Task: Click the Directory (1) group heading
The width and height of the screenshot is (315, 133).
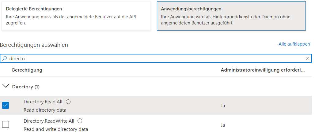Action: pyautogui.click(x=26, y=87)
